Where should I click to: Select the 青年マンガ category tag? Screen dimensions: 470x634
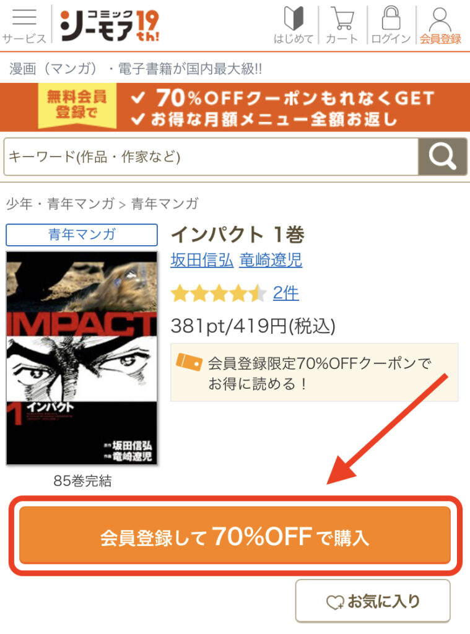[82, 235]
